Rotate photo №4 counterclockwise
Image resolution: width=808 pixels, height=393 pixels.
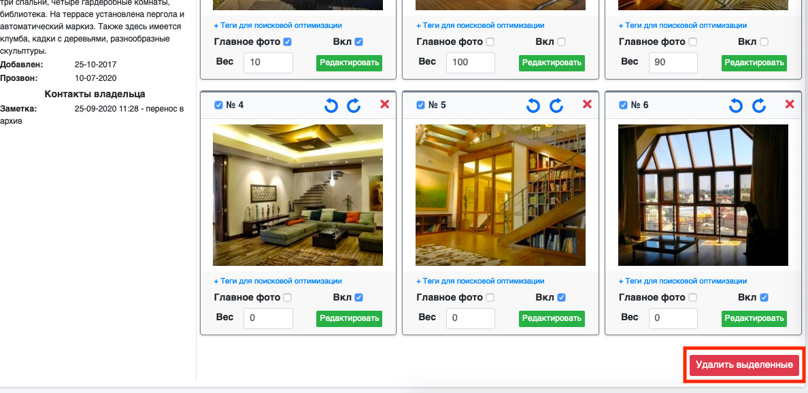(x=331, y=105)
